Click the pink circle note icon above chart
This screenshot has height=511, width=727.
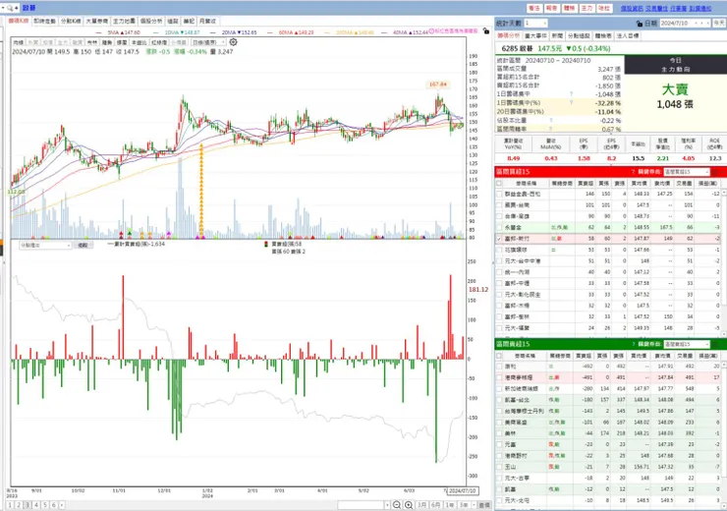click(x=431, y=31)
